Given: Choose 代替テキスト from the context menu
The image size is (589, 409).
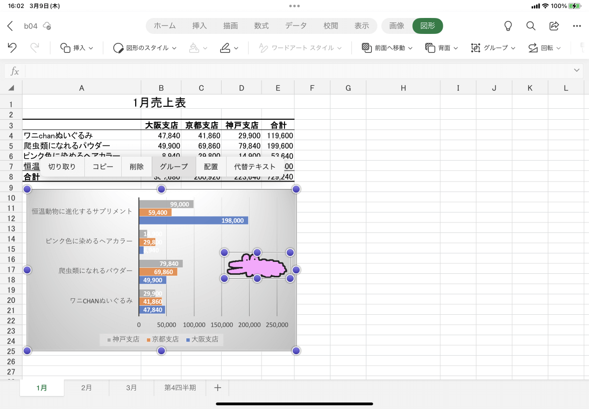Looking at the screenshot, I should click(x=254, y=166).
